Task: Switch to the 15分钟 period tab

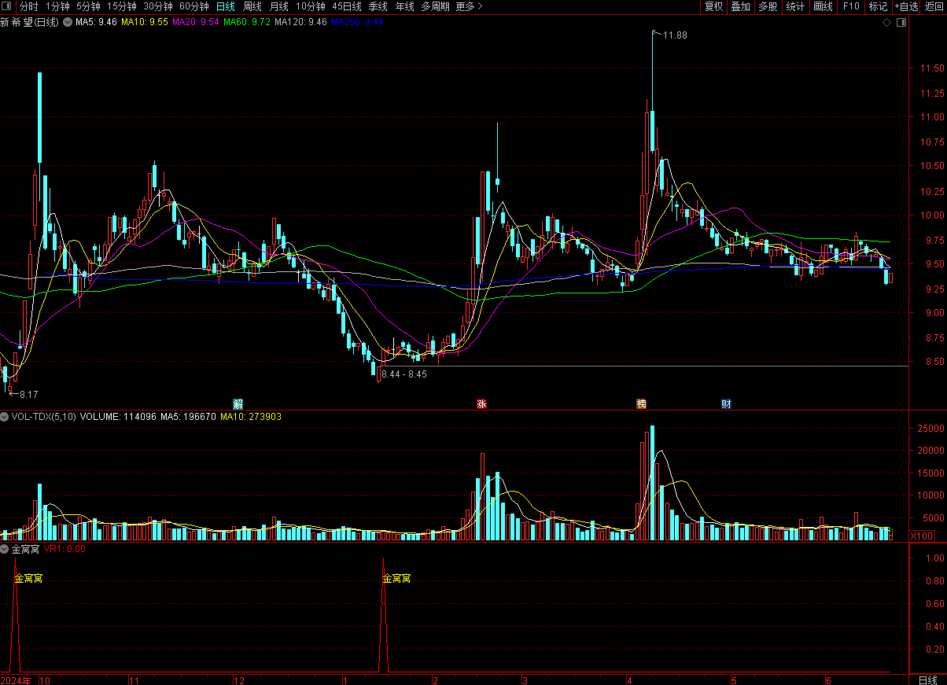Action: point(122,6)
